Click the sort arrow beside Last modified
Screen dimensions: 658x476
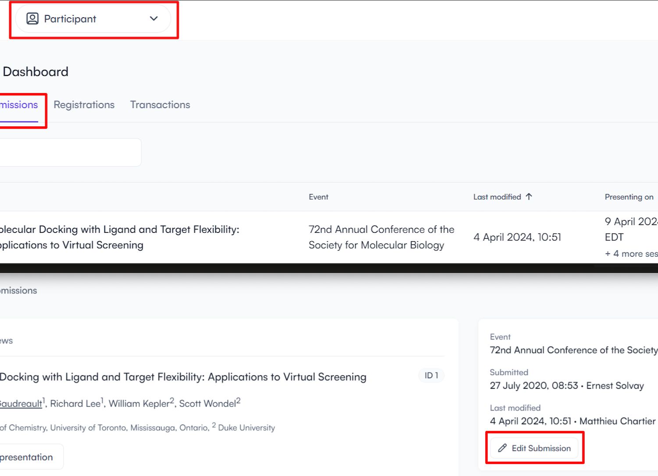point(529,197)
